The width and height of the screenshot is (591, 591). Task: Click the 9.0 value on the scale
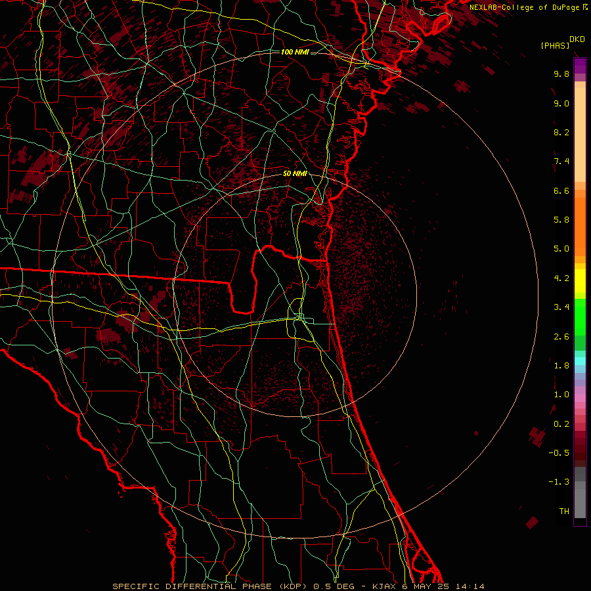[561, 103]
